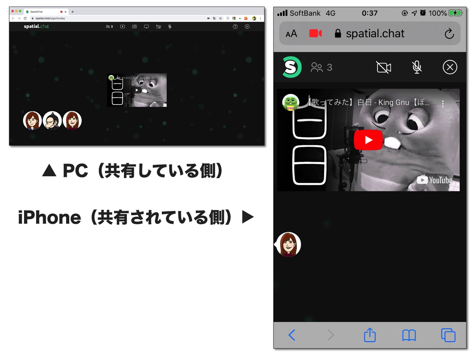Tap red camera recording icon in Safari
This screenshot has width=474, height=355.
point(315,33)
